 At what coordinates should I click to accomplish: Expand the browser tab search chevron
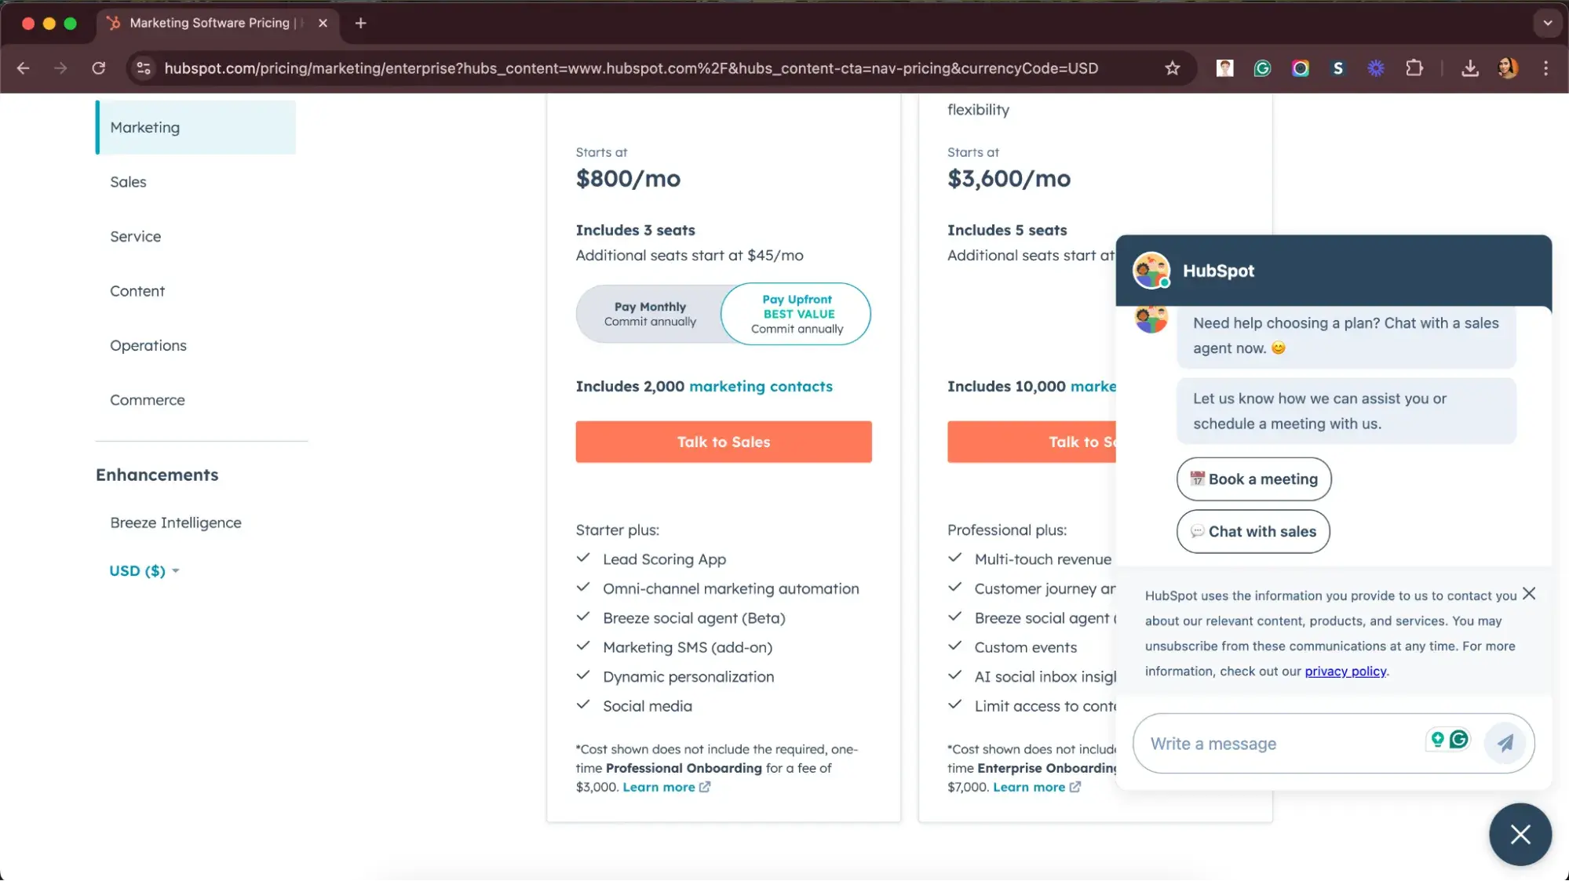click(x=1546, y=23)
